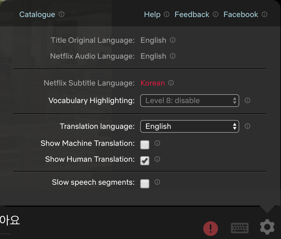This screenshot has width=281, height=239.
Task: Enable Show Machine Translation checkbox
Action: (145, 145)
